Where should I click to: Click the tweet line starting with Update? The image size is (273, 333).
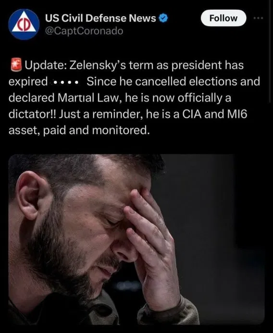tap(126, 65)
